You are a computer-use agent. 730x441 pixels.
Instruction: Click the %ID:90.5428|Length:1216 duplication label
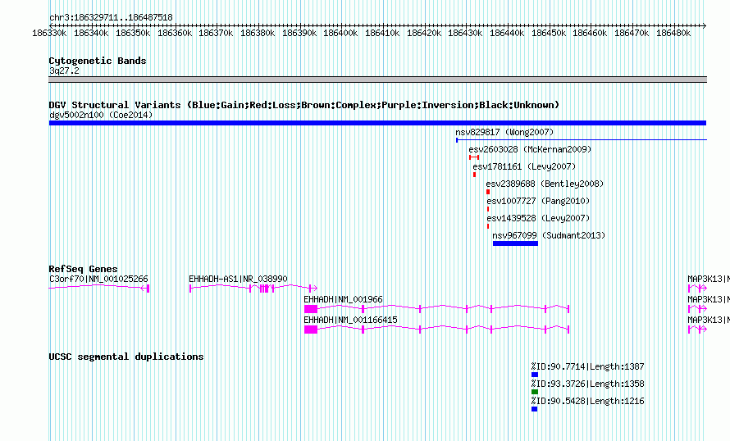click(x=587, y=401)
